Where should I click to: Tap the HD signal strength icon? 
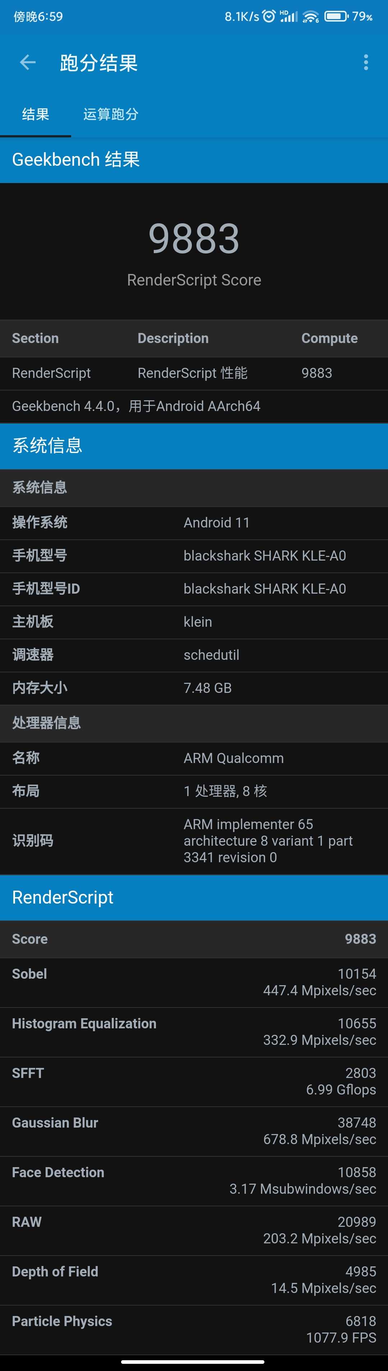pos(288,17)
